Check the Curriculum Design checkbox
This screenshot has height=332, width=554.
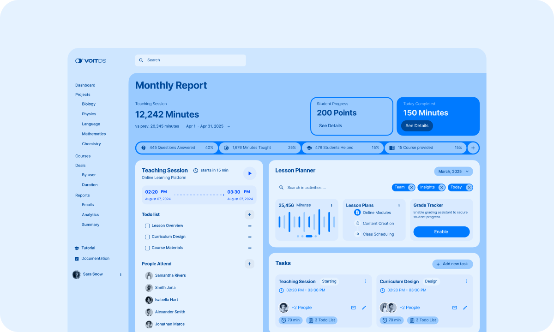(x=147, y=237)
